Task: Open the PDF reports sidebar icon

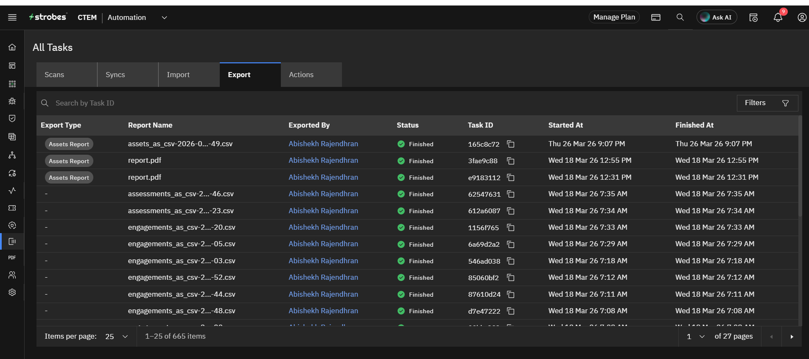Action: coord(12,258)
